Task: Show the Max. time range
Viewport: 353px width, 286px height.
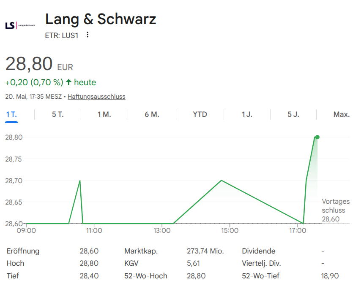Action: click(x=342, y=115)
